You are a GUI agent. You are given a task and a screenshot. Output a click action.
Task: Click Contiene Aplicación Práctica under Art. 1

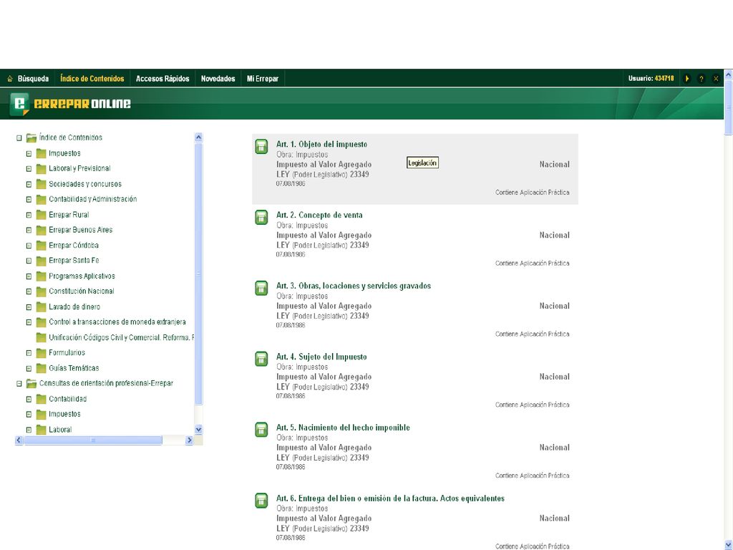(x=533, y=192)
